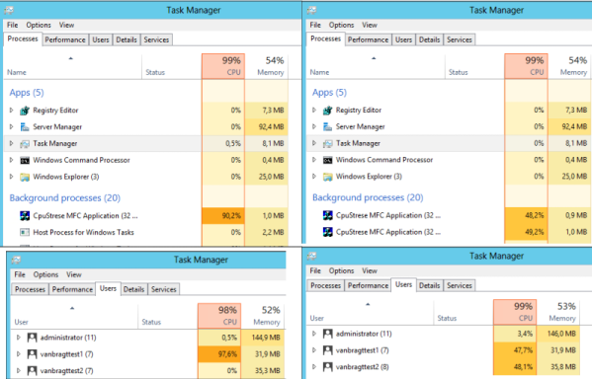Click vanbragttest2 user icon in bottom-left window
This screenshot has height=379, width=592.
(32, 371)
